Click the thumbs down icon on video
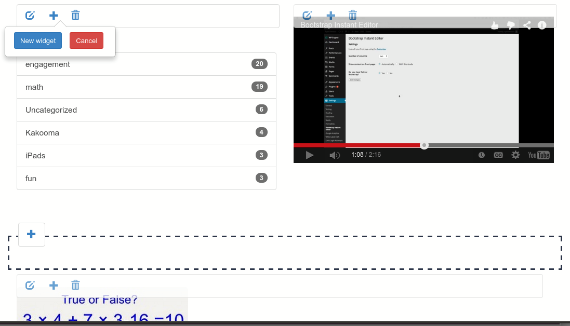Image resolution: width=570 pixels, height=326 pixels. [511, 25]
